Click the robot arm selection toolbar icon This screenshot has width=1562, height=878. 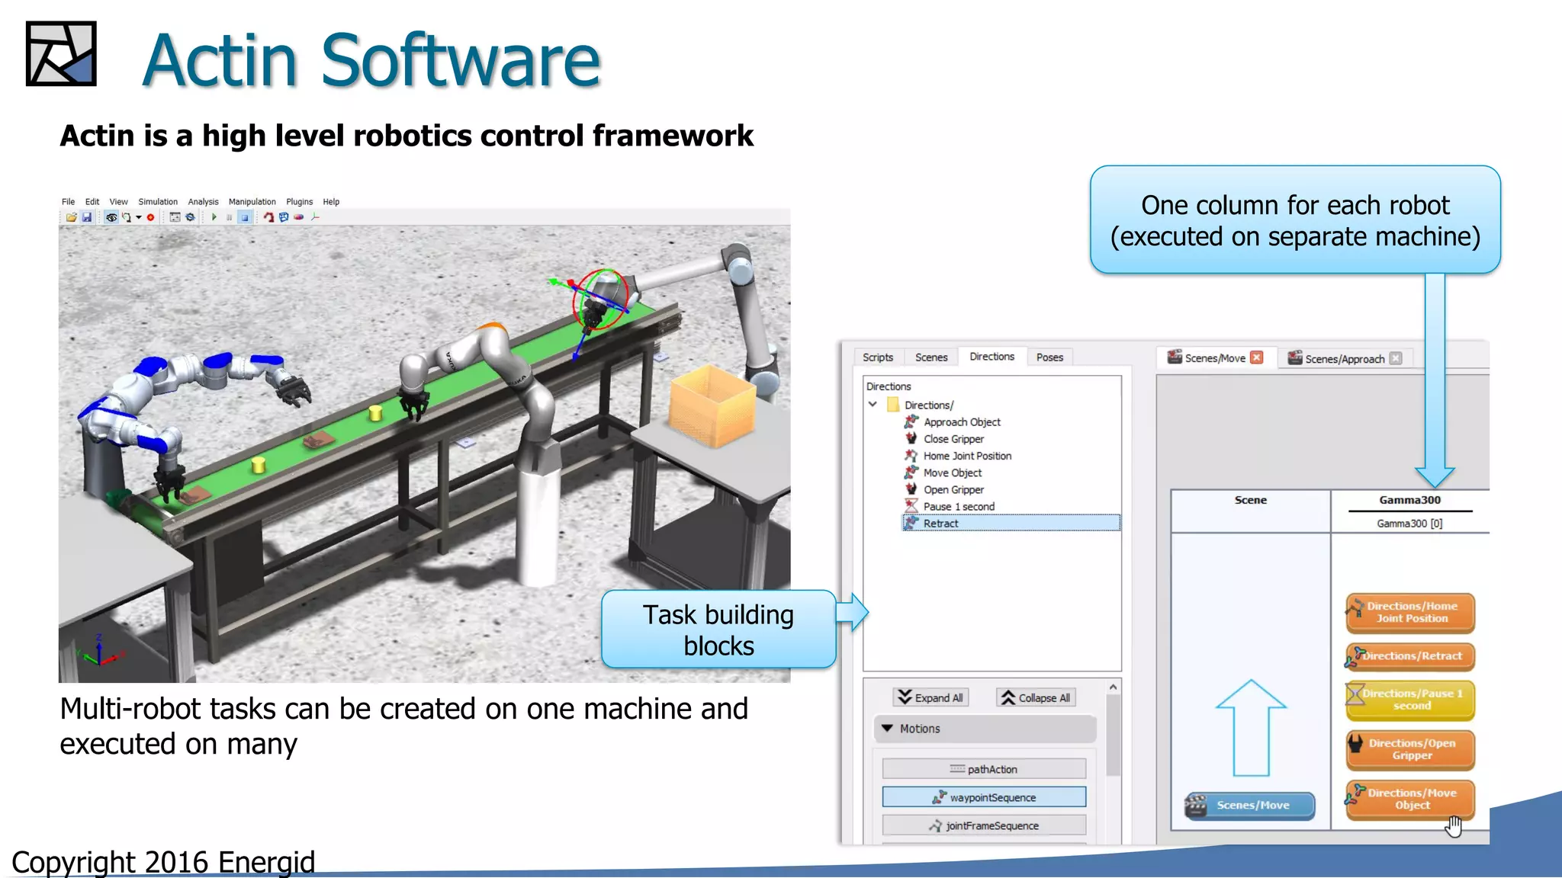click(127, 217)
